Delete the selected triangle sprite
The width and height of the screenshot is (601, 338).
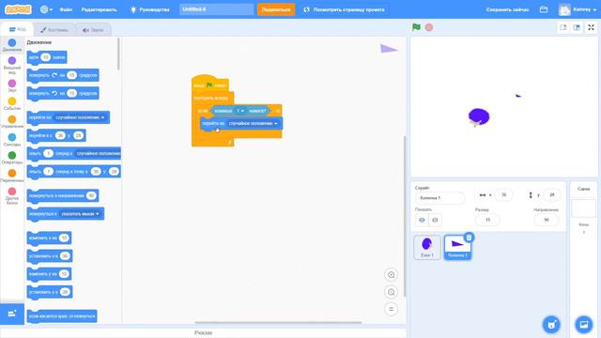tap(469, 238)
